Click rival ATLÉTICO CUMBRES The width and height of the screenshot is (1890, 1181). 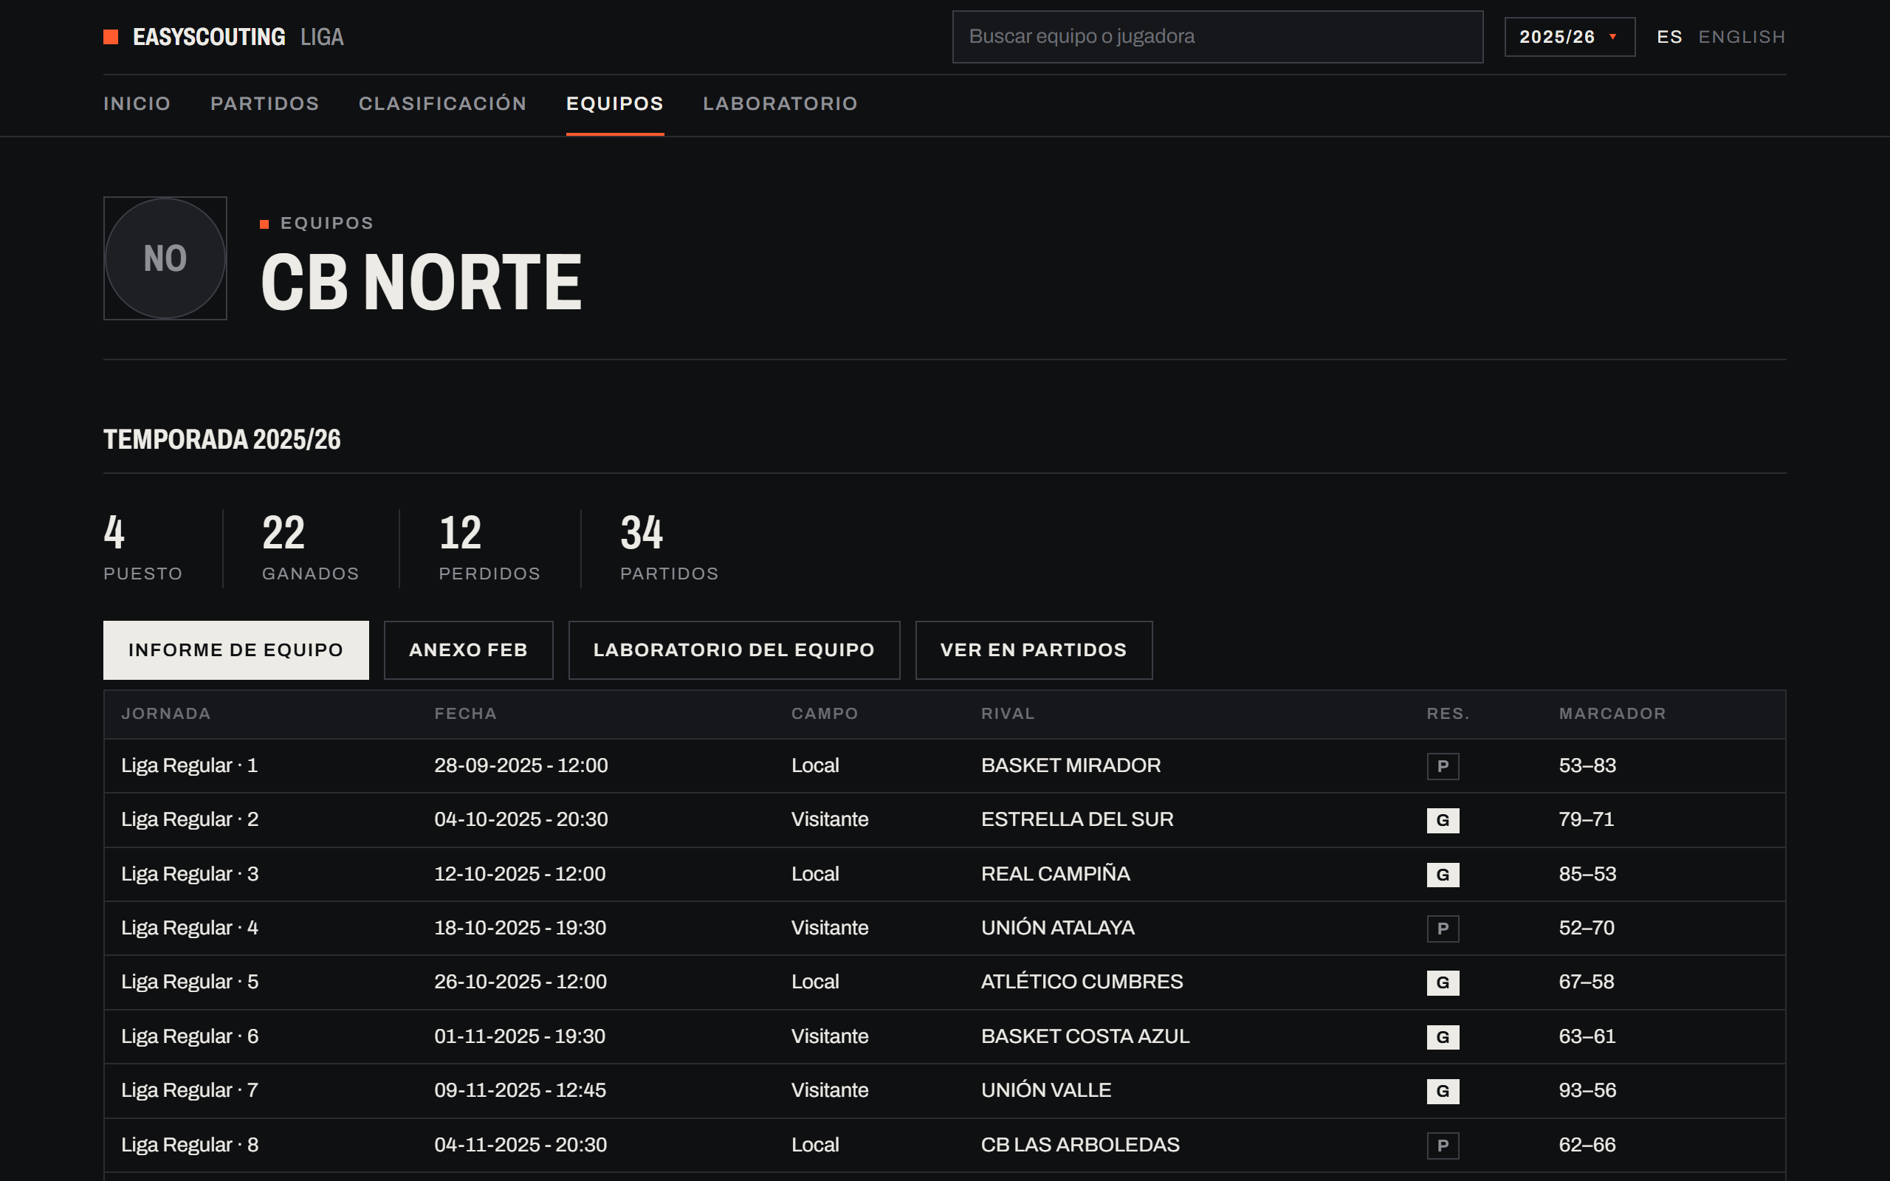(1082, 982)
